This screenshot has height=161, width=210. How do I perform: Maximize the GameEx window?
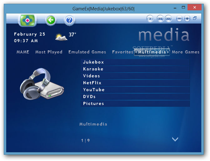tap(183, 8)
